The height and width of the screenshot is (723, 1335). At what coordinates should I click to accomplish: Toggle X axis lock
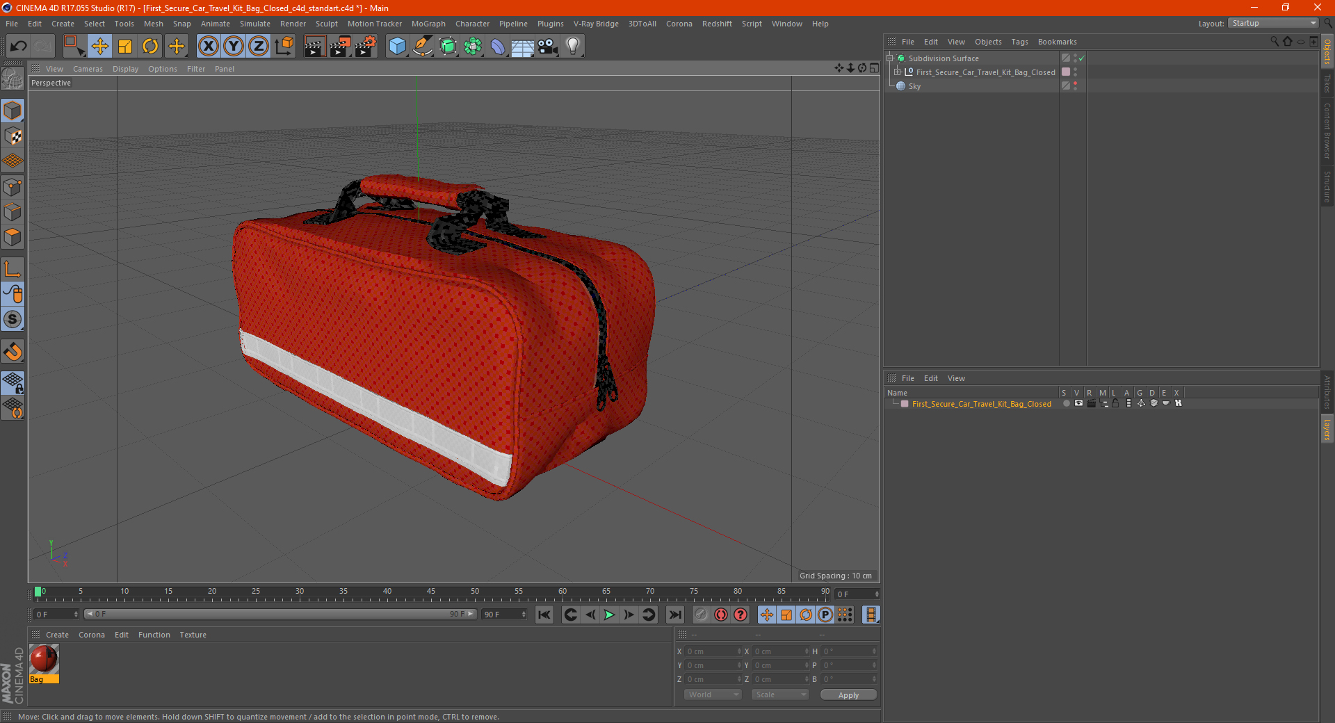point(208,47)
